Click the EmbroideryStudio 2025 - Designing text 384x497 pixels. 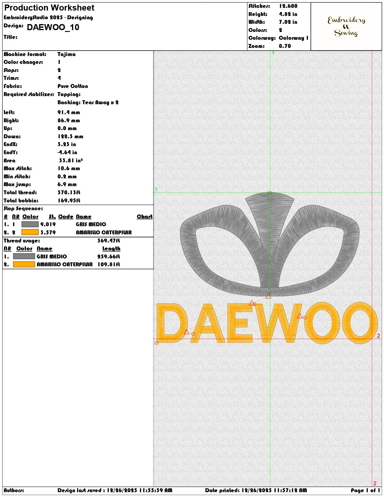tap(48, 17)
